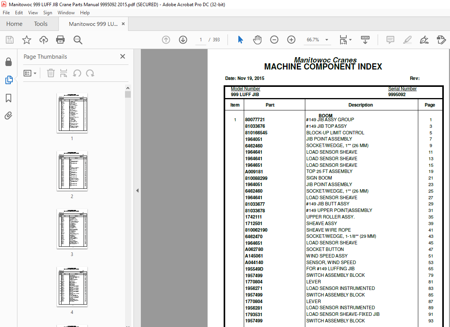Open the File menu
This screenshot has height=327, width=450.
[6, 13]
